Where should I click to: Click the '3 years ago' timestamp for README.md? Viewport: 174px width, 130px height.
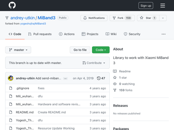98,112
